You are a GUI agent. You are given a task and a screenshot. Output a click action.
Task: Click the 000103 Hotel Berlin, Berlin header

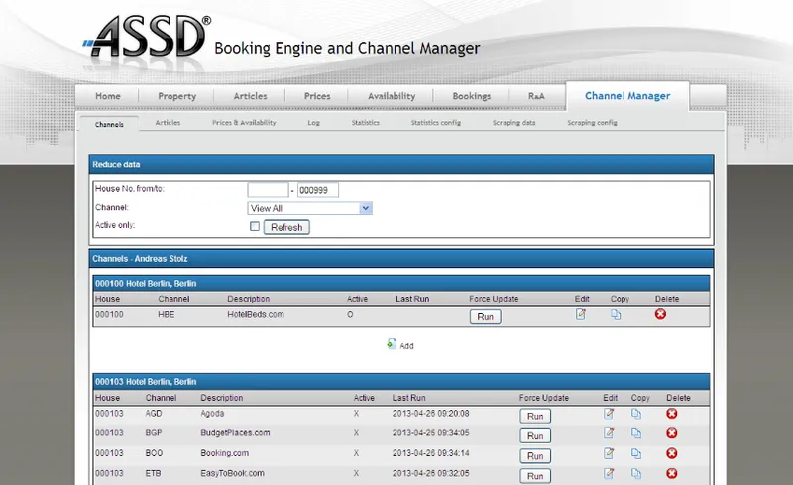coord(401,381)
